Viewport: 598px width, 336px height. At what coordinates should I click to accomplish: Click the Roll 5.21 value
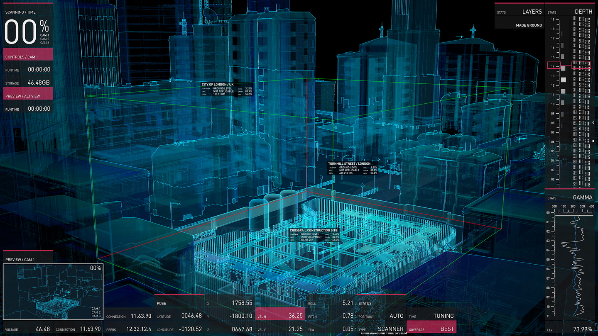coord(348,303)
